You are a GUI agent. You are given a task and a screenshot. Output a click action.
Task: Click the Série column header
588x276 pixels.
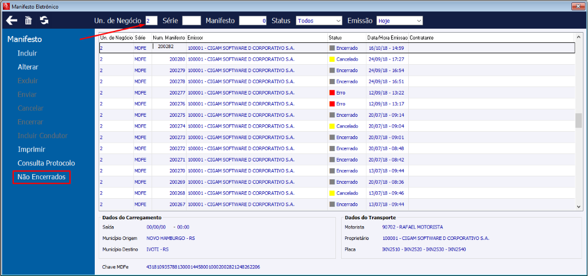tap(142, 38)
